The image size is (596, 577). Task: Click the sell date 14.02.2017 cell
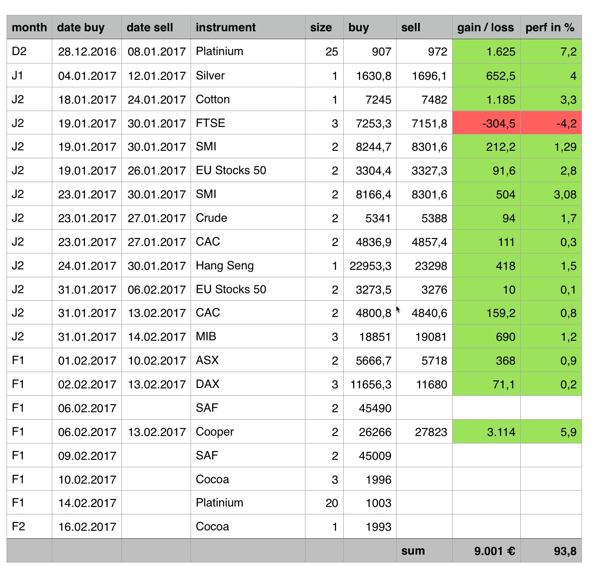click(156, 337)
